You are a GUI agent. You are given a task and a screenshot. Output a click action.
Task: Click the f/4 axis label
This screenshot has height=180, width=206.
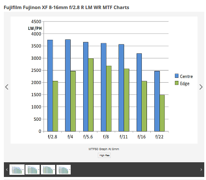(70, 137)
